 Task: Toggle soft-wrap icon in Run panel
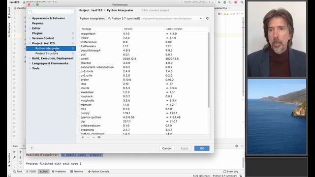[21, 163]
